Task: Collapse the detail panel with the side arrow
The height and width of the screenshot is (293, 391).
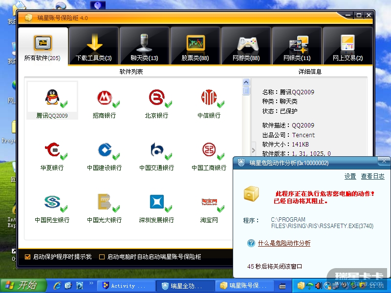Action: click(254, 150)
